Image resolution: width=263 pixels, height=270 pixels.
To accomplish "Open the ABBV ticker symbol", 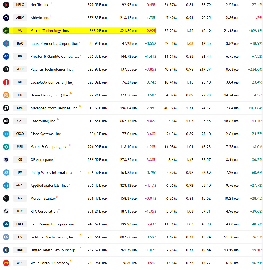I will (x=20, y=18).
